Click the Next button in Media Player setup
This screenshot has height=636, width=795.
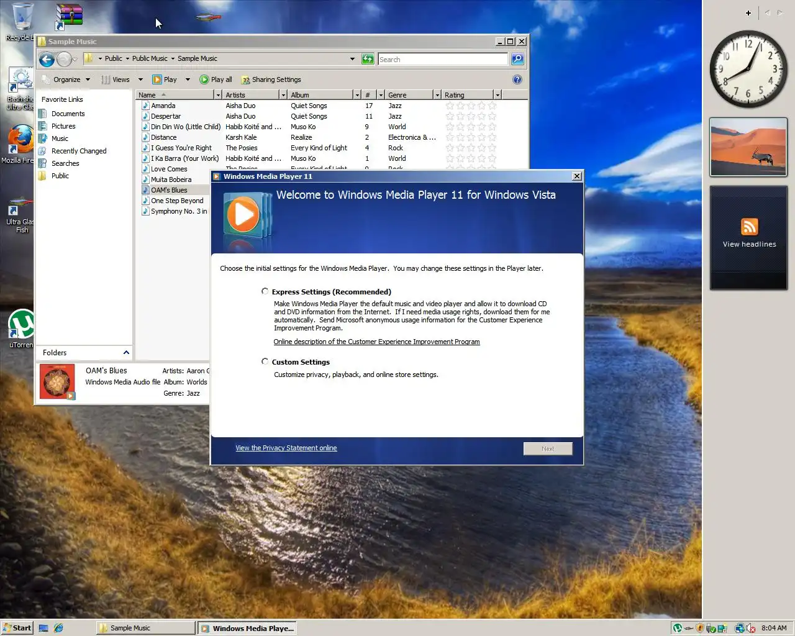click(548, 448)
